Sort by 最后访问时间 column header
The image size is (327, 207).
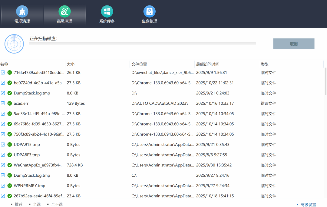[207, 64]
